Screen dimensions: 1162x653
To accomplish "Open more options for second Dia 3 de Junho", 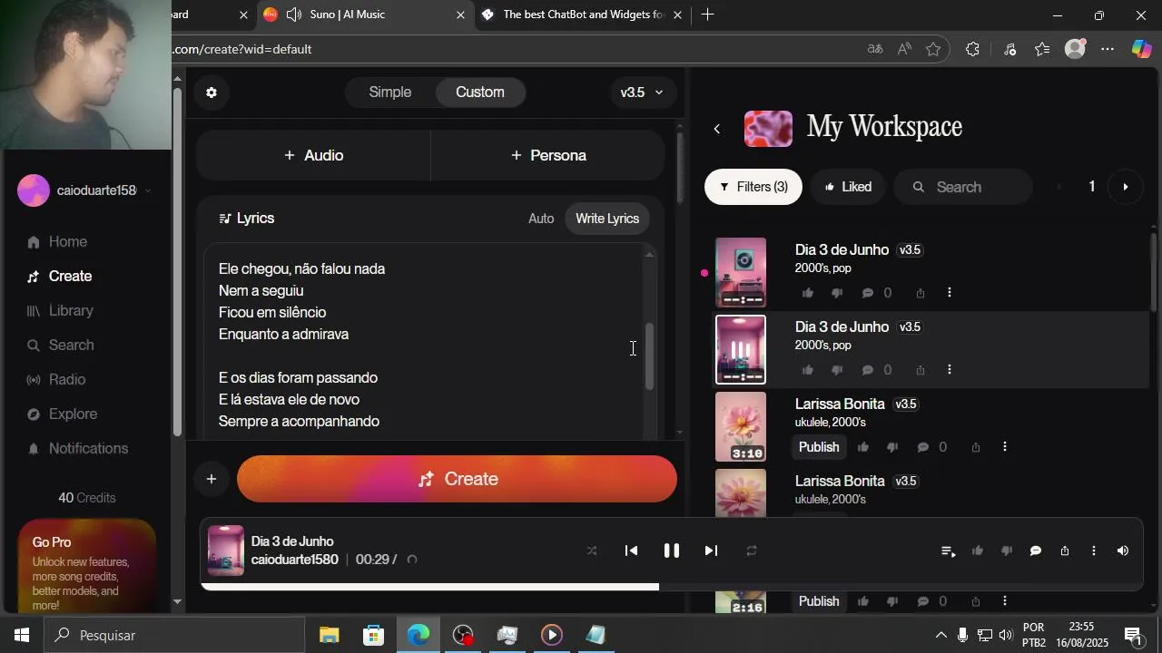I will [x=950, y=370].
